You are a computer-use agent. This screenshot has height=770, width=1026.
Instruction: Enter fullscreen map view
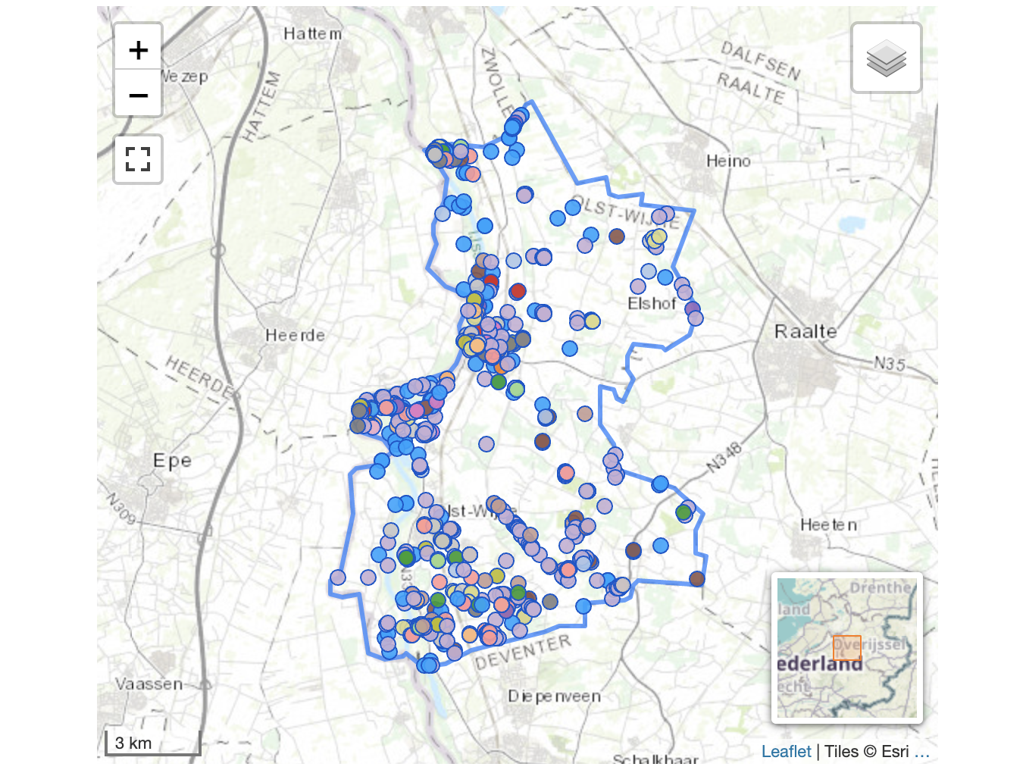(138, 159)
